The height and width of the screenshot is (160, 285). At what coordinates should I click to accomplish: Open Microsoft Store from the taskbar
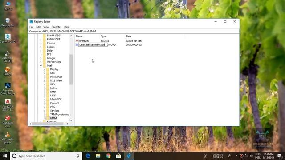click(x=118, y=156)
